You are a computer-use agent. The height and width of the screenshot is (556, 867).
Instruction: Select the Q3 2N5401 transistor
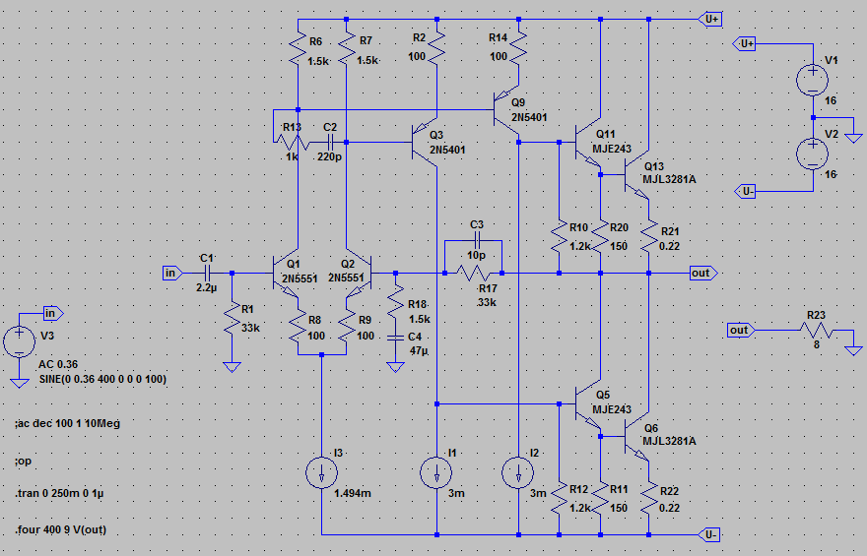[x=425, y=142]
